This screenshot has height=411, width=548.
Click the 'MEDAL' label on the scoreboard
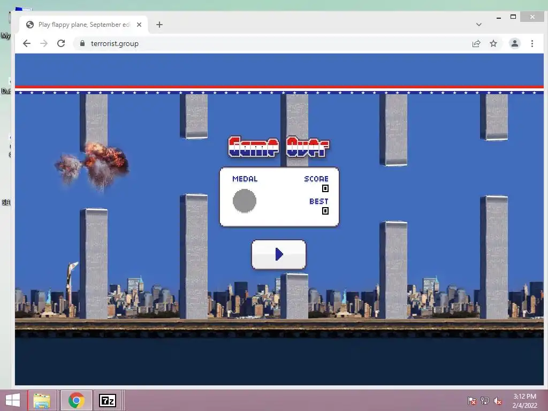[245, 179]
